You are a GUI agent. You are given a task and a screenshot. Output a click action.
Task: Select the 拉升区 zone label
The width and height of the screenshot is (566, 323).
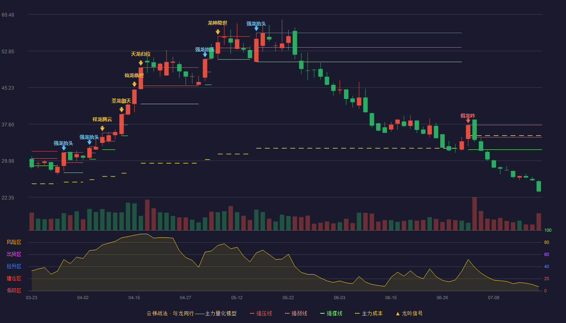click(x=14, y=266)
